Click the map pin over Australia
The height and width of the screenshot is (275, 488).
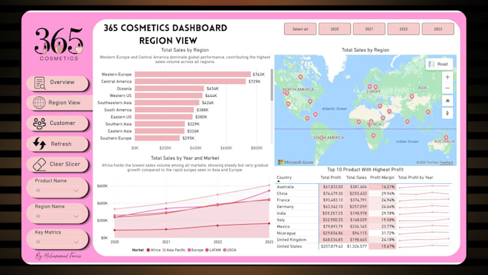pos(446,137)
